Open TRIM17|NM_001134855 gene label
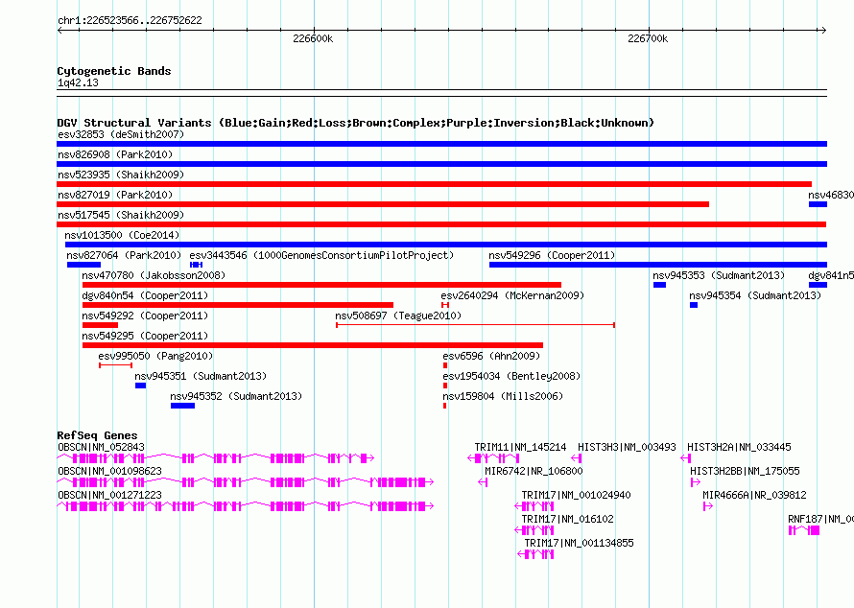854x608 pixels. pyautogui.click(x=579, y=543)
